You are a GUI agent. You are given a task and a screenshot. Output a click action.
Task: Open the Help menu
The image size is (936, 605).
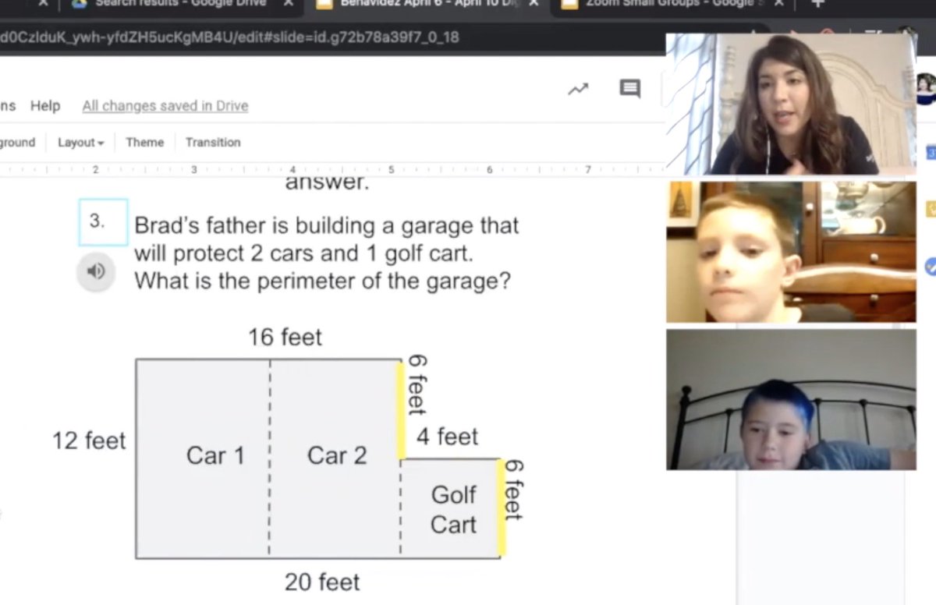pyautogui.click(x=45, y=106)
